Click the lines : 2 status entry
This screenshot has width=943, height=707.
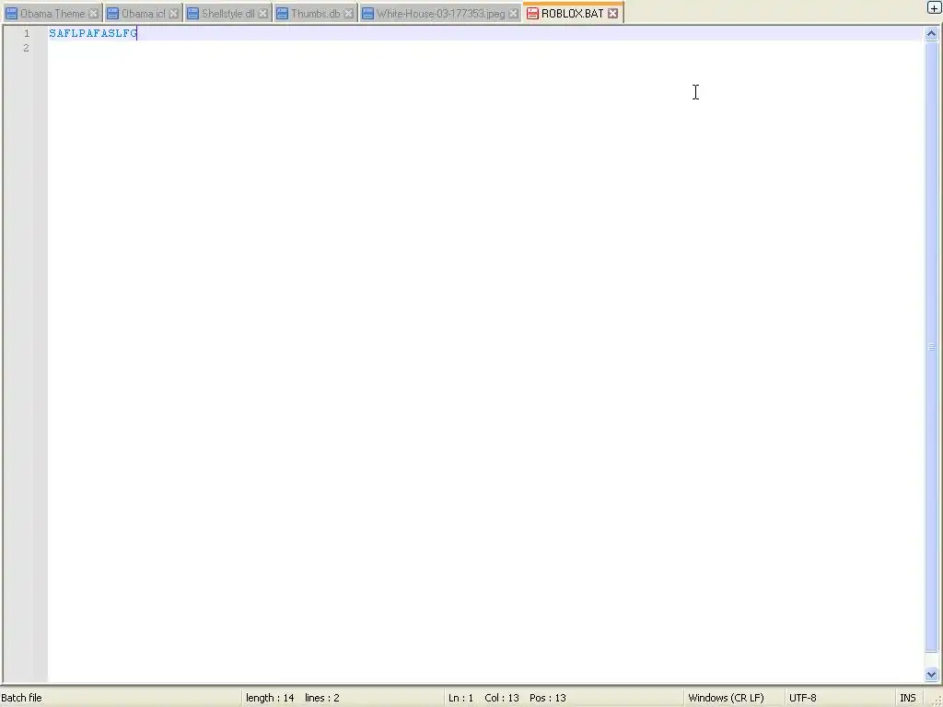(321, 698)
